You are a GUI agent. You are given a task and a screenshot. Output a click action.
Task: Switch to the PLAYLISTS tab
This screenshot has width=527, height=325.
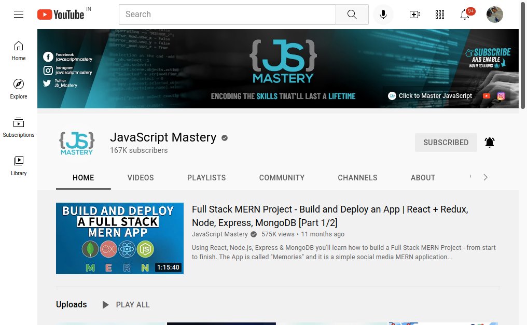click(206, 178)
